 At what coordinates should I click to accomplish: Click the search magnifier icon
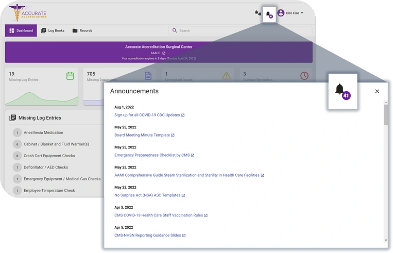[x=175, y=30]
